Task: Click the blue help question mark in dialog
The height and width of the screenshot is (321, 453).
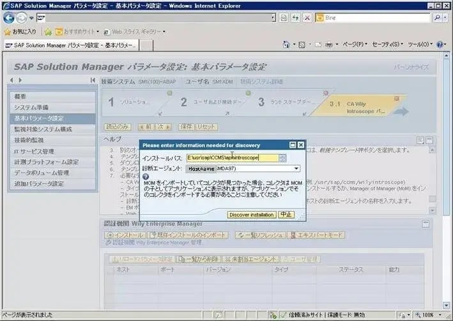Action: pyautogui.click(x=146, y=176)
